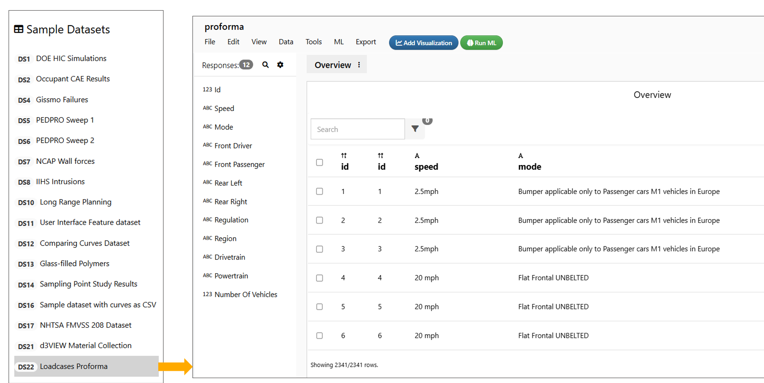Click the filter funnel icon

click(415, 129)
